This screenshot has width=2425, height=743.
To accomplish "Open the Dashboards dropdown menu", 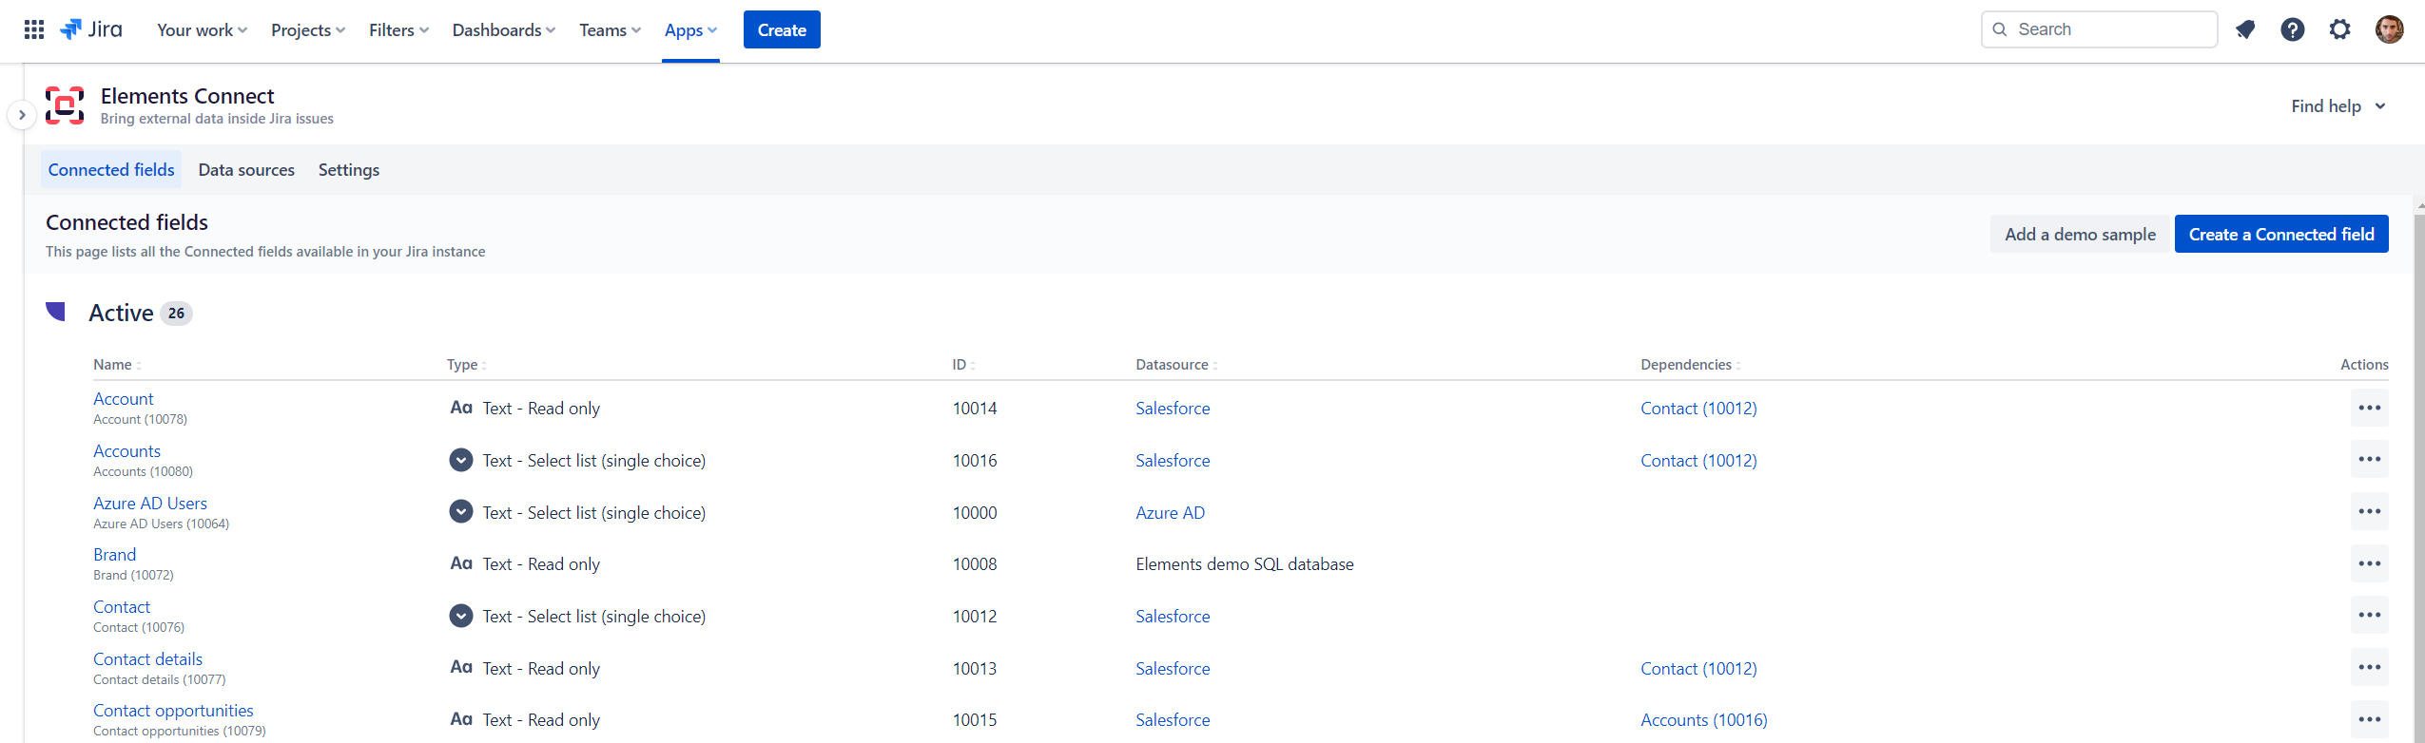I will pos(503,30).
